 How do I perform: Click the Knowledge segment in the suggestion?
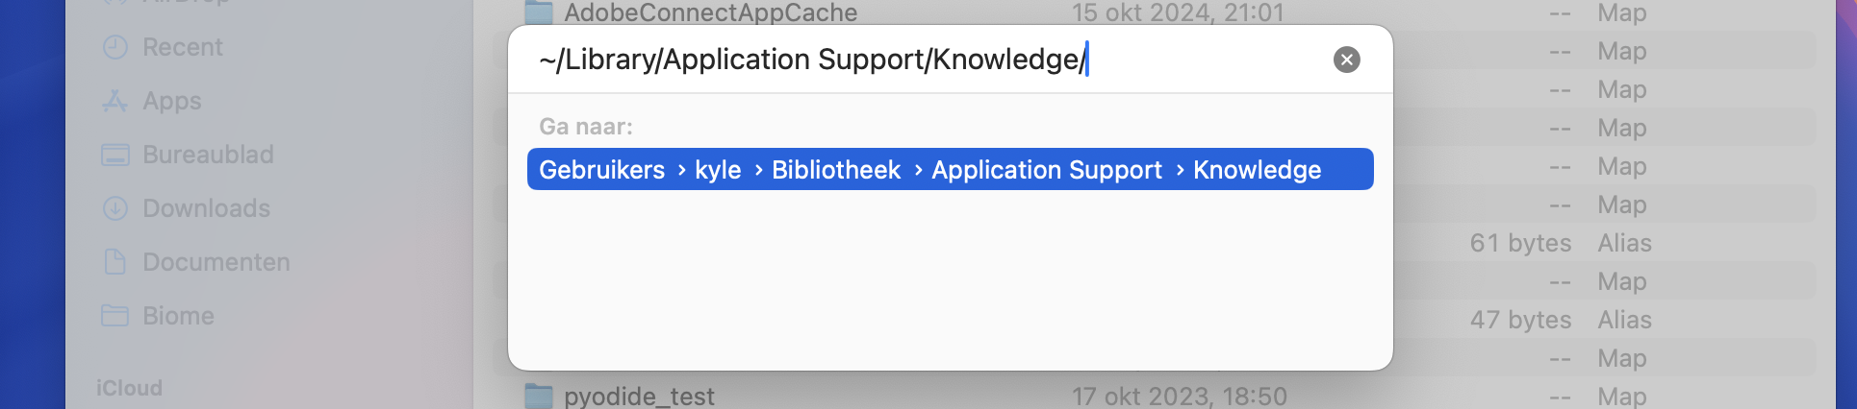tap(1257, 170)
